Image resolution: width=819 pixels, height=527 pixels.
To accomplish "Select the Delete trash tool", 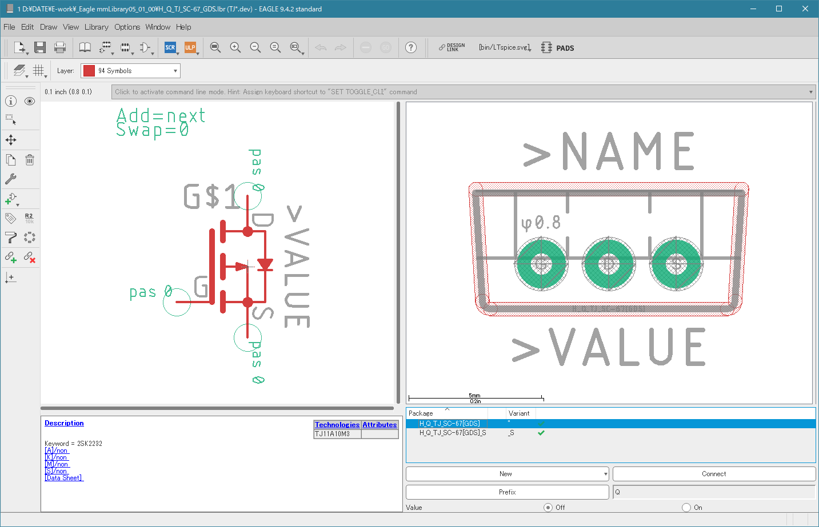I will coord(30,160).
